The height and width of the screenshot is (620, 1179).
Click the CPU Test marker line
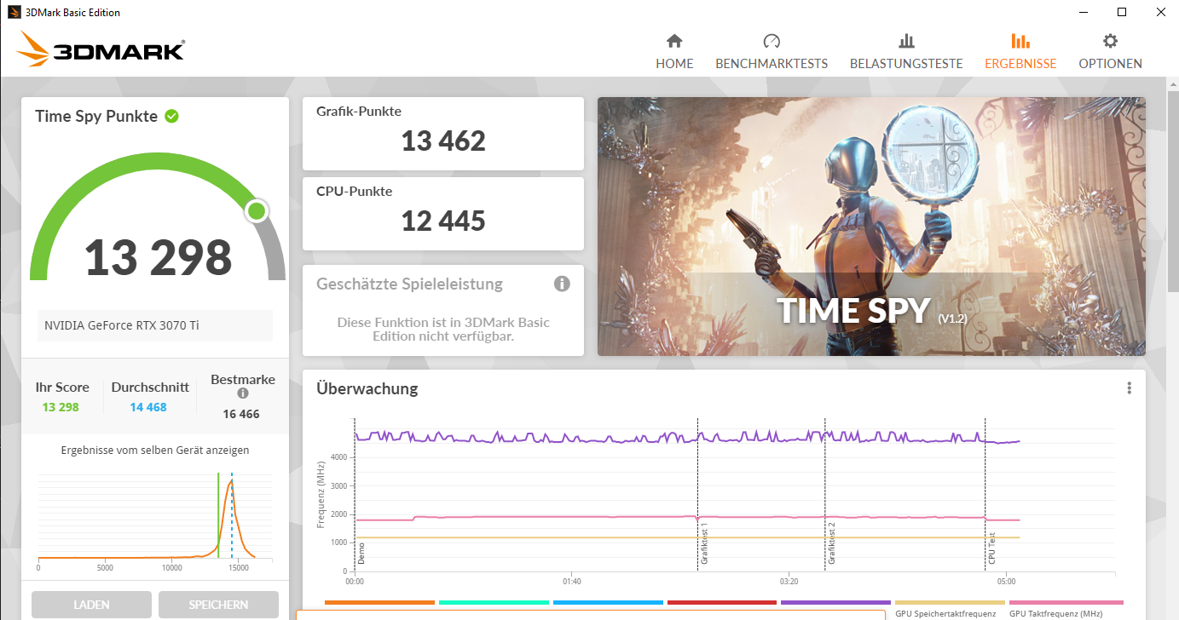985,494
